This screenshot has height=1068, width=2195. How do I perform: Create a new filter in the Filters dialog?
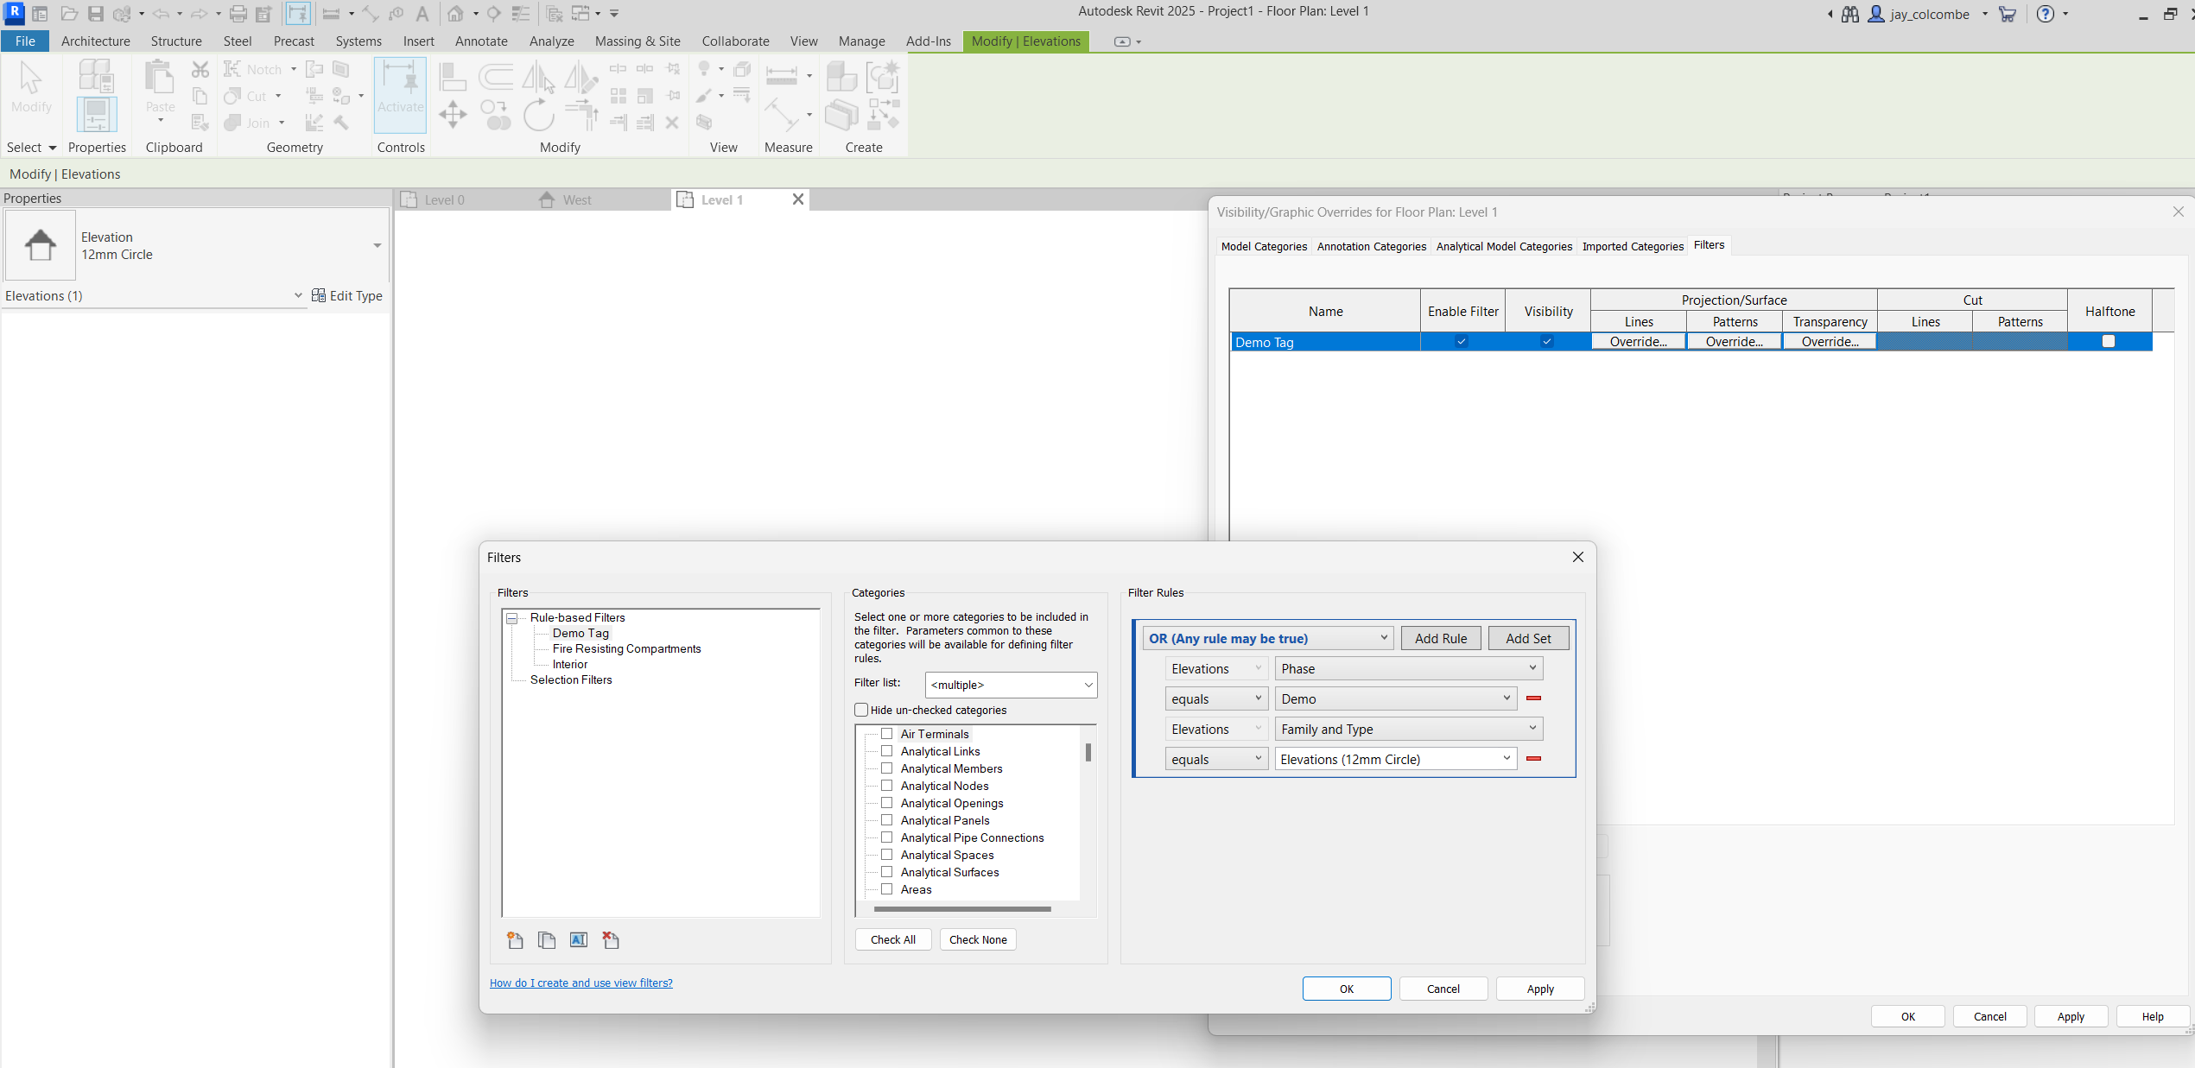(x=514, y=939)
